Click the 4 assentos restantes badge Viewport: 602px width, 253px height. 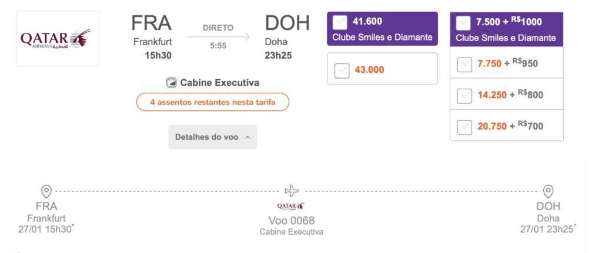(213, 102)
